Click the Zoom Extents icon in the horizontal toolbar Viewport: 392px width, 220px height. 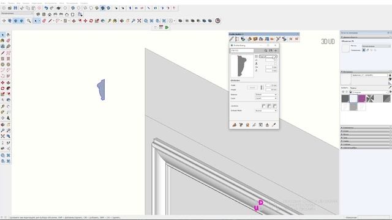click(x=139, y=21)
